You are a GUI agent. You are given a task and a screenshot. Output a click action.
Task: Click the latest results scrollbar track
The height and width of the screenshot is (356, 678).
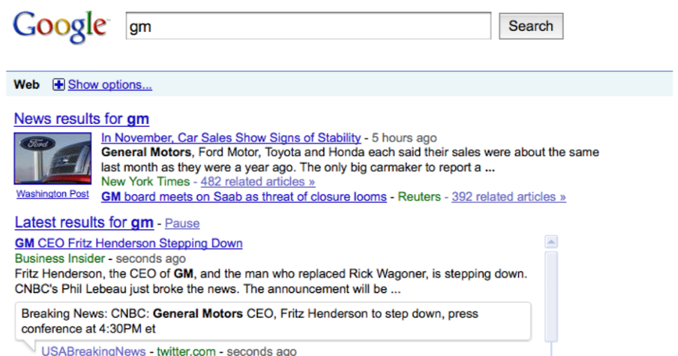(x=551, y=299)
